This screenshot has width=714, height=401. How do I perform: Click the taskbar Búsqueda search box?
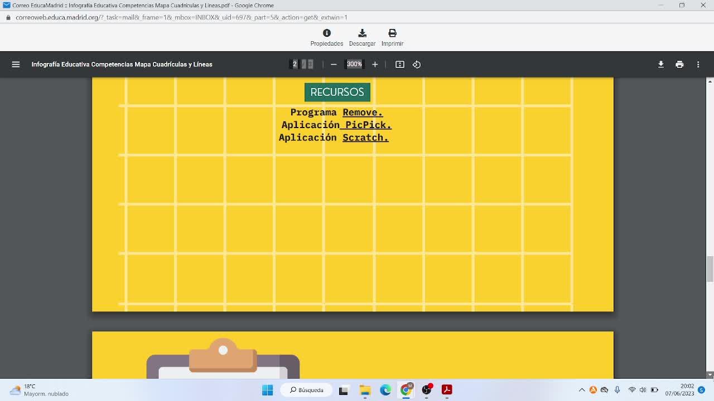point(307,390)
